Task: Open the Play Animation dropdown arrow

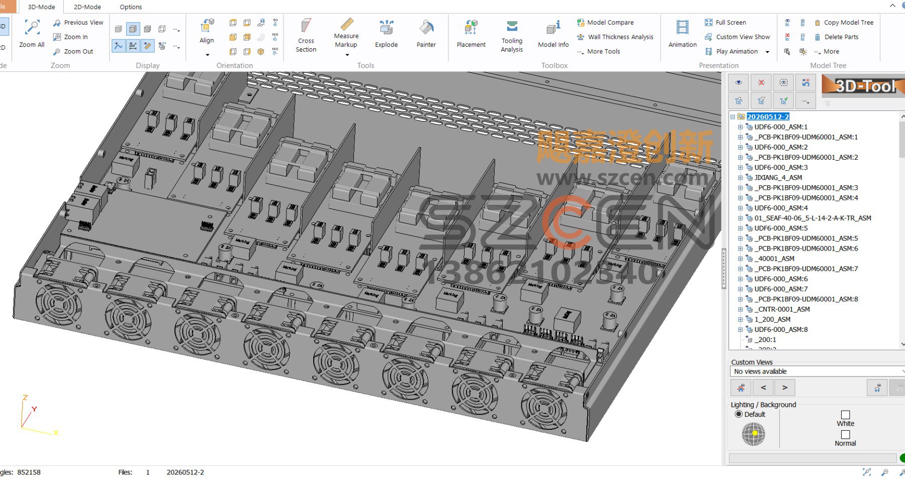Action: coord(767,52)
